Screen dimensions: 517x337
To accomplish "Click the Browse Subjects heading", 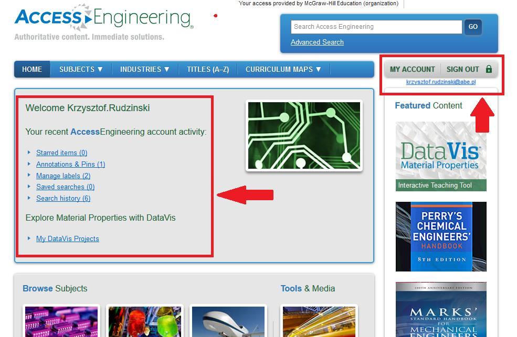I will [x=55, y=288].
